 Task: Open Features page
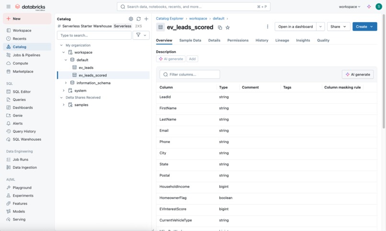click(x=27, y=203)
